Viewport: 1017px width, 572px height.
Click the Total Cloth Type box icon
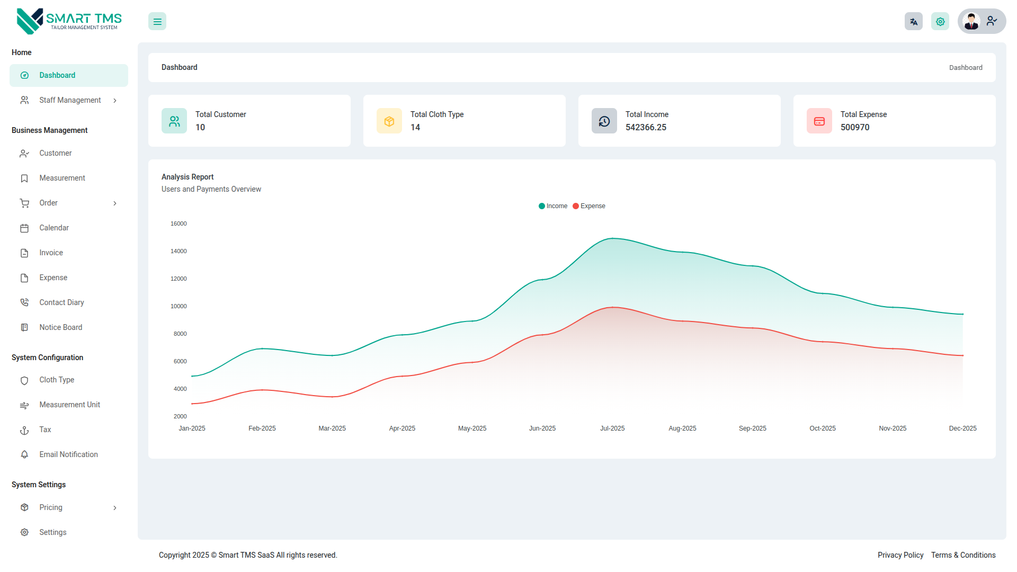click(389, 121)
